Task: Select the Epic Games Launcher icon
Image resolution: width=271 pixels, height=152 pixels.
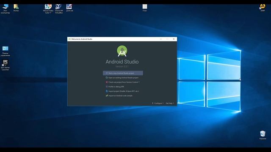Action: pos(5,65)
